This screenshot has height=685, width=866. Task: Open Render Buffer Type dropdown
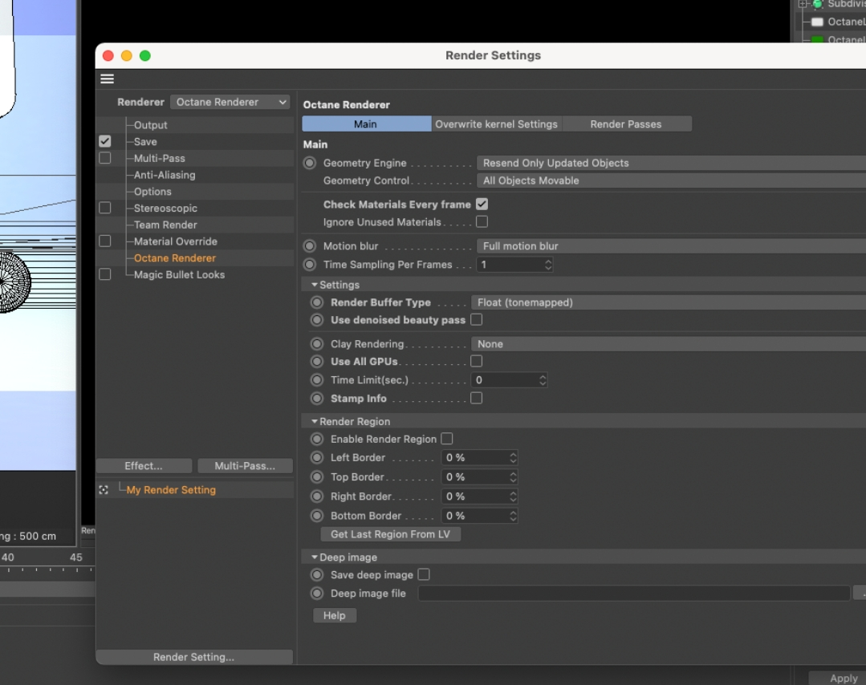click(x=669, y=302)
